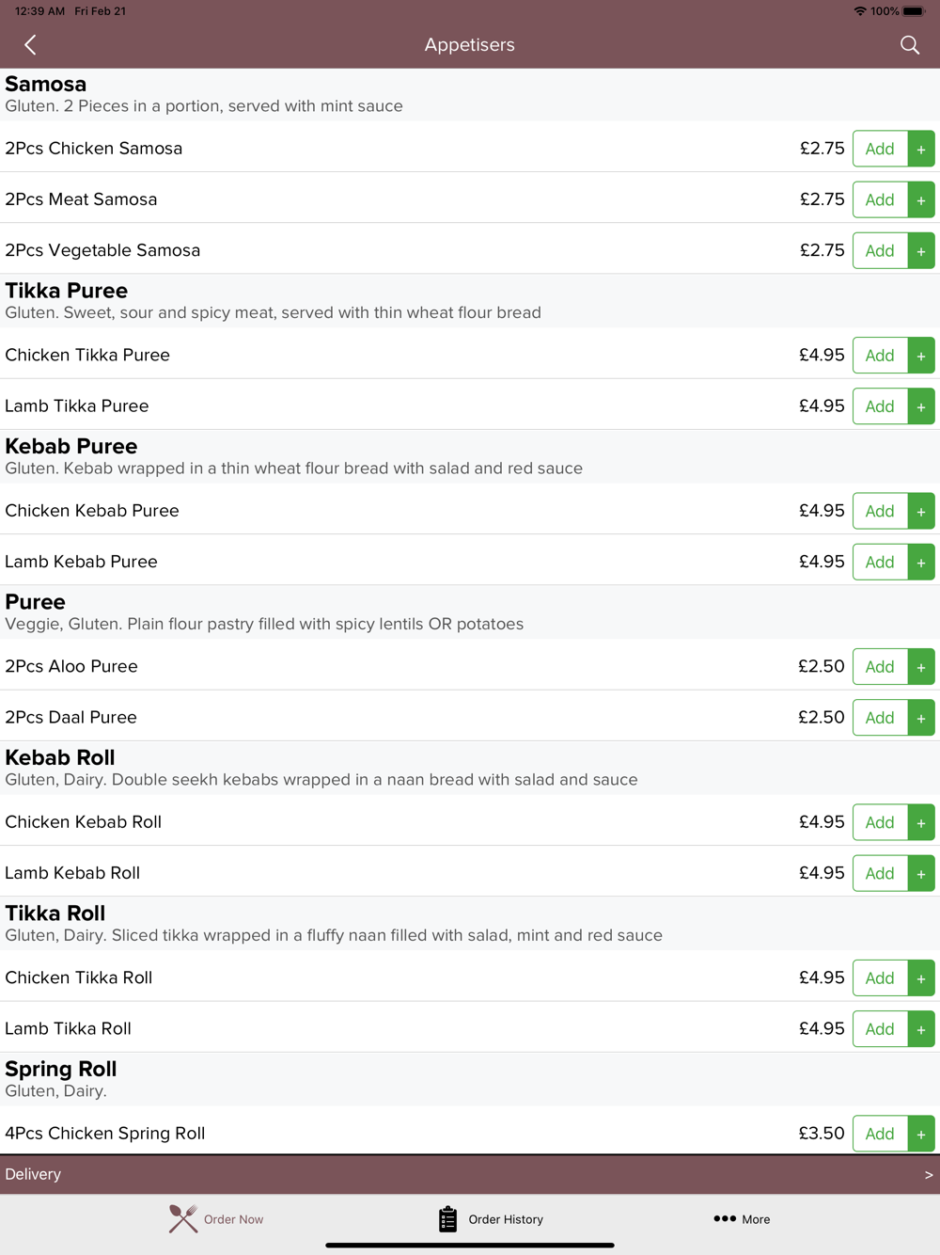The height and width of the screenshot is (1255, 940).
Task: Tap plus icon for 2Pcs Chicken Samosa
Action: (921, 149)
